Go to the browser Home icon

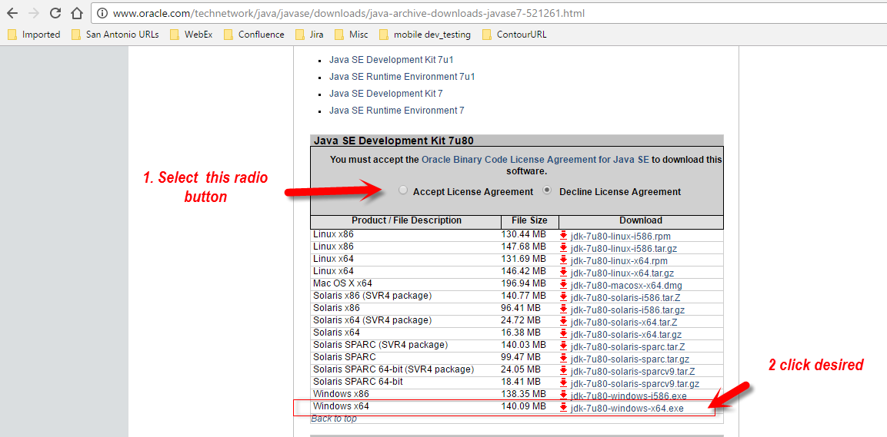click(77, 12)
